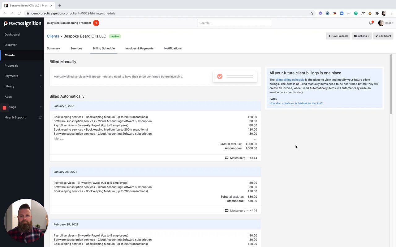Click the Active status badge
Viewport: 396px width, 247px height.
pos(115,36)
